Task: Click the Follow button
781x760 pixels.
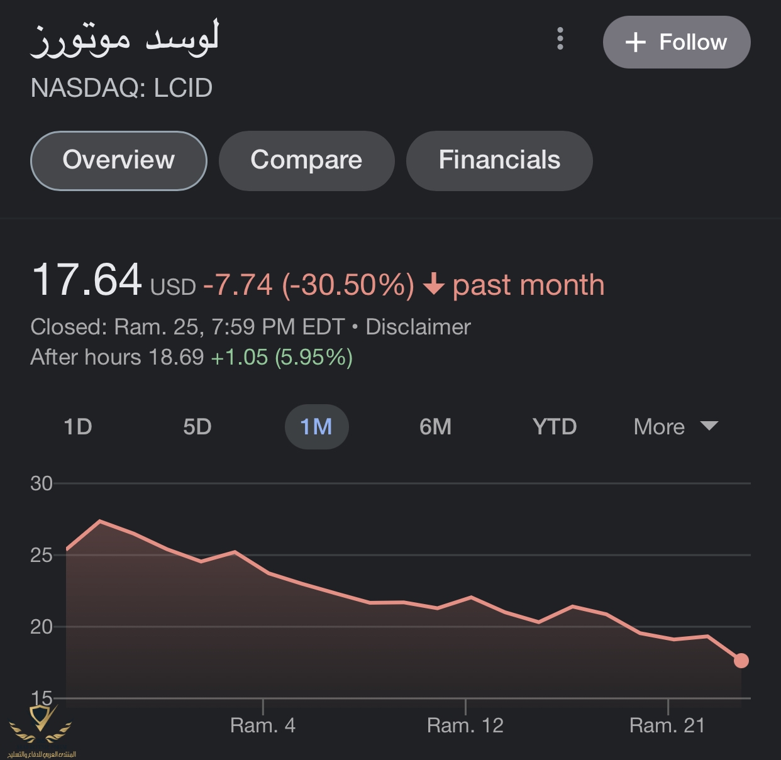Action: tap(677, 42)
